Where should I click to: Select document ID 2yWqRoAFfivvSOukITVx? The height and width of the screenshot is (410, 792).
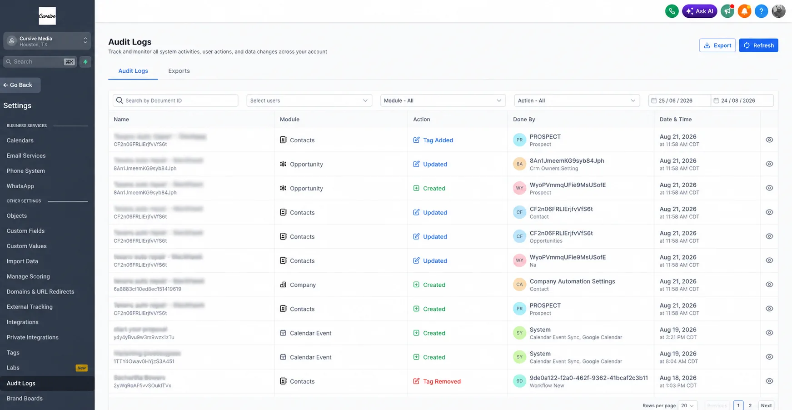click(142, 385)
